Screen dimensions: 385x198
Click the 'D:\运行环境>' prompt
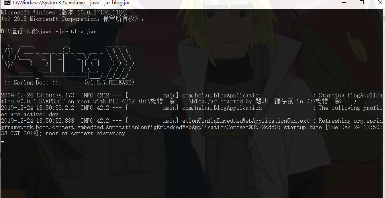pos(20,32)
